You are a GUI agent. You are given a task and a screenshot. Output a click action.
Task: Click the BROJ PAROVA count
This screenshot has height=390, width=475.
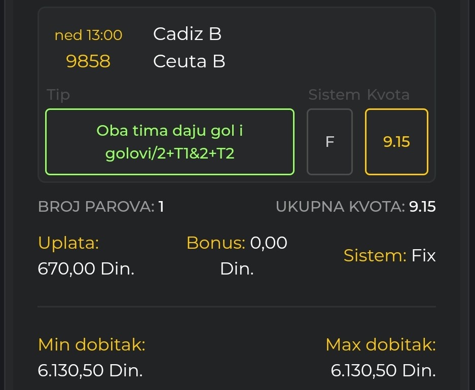[161, 207]
